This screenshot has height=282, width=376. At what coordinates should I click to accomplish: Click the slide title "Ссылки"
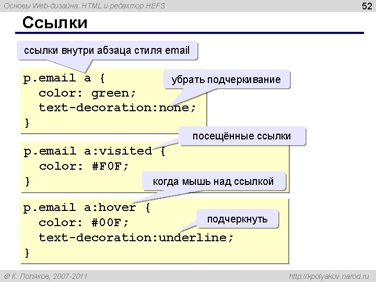[55, 23]
